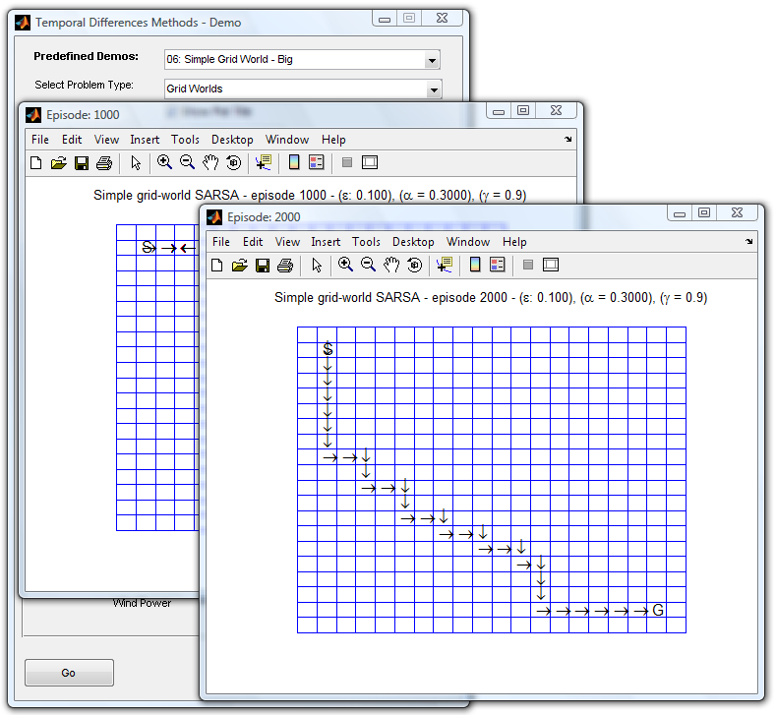The width and height of the screenshot is (776, 715).
Task: Open Insert menu in Episode 2000 window
Action: [x=326, y=242]
